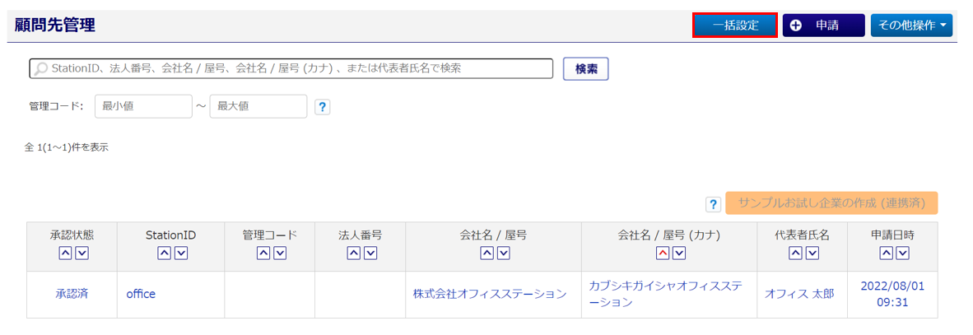This screenshot has height=335, width=973.
Task: Click the 申請 button with plus icon
Action: pyautogui.click(x=823, y=26)
